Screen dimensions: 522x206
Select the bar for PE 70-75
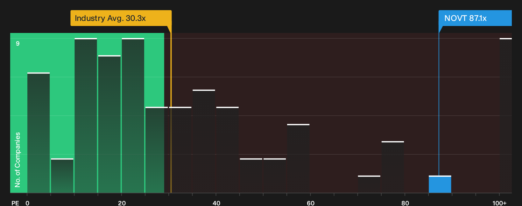[369, 184]
